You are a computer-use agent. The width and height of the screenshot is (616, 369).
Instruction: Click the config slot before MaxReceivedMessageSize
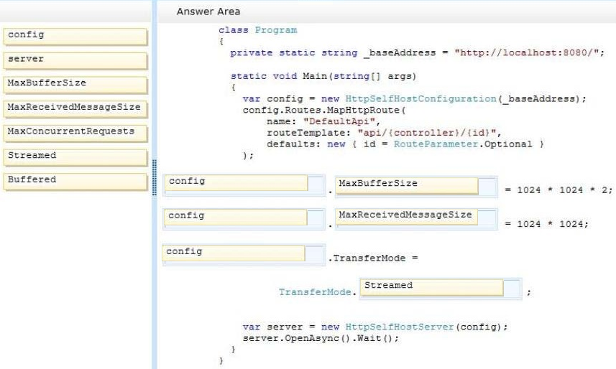(x=244, y=219)
